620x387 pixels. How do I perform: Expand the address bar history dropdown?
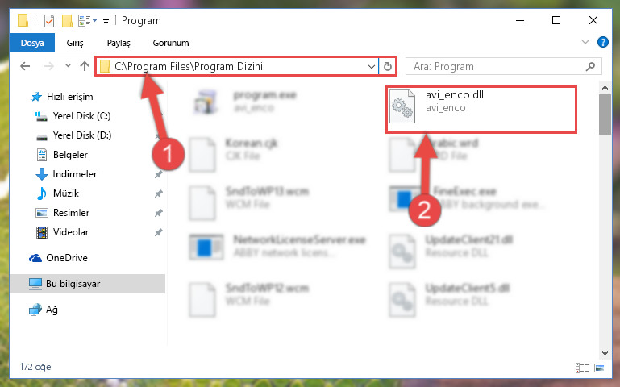[x=372, y=66]
